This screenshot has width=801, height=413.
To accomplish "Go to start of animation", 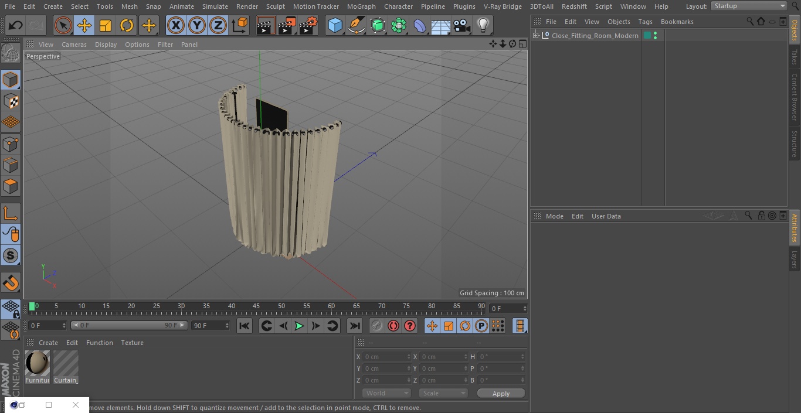I will point(245,326).
